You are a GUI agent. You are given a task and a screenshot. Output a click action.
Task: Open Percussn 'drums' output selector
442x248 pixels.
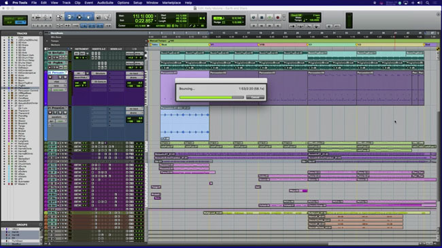(x=134, y=77)
